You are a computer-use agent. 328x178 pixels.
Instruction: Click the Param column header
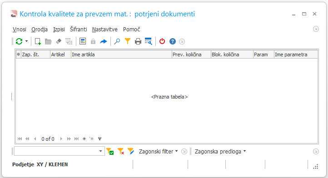pyautogui.click(x=263, y=54)
